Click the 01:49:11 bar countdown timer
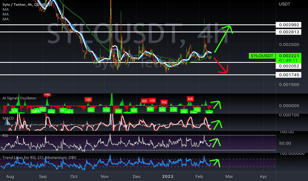The image size is (308, 181). pos(289,61)
